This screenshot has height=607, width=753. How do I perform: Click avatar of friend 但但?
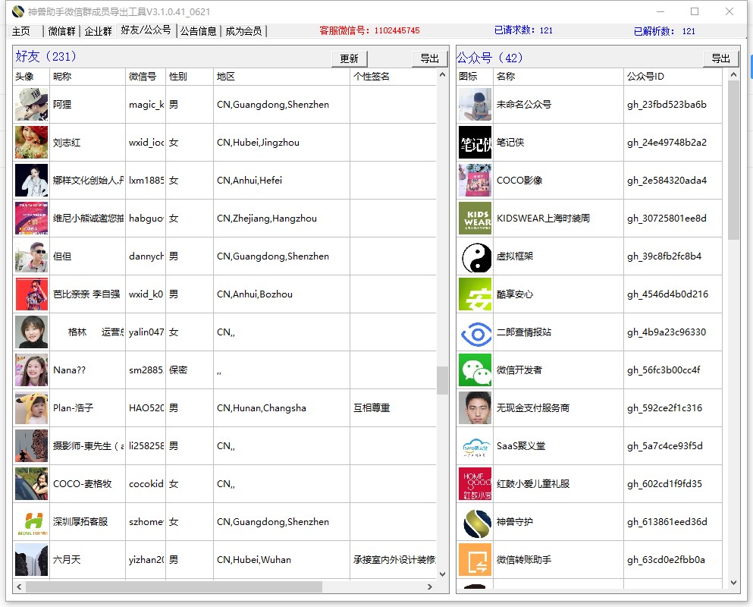tap(31, 256)
